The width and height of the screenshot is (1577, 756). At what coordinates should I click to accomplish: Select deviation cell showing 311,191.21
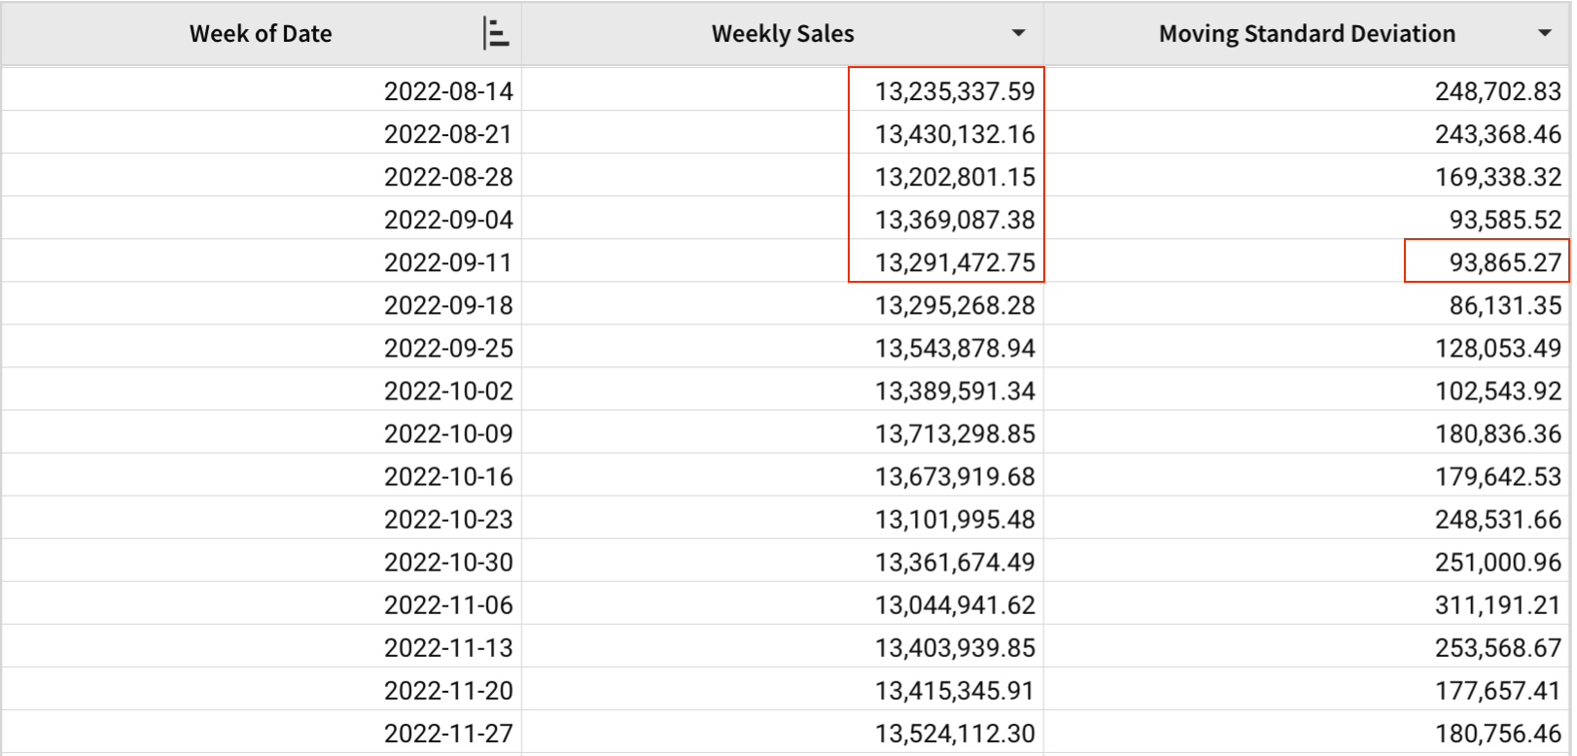pos(1497,605)
